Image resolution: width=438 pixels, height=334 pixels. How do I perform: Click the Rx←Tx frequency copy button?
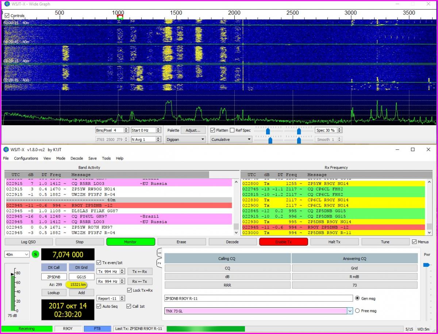tap(140, 281)
